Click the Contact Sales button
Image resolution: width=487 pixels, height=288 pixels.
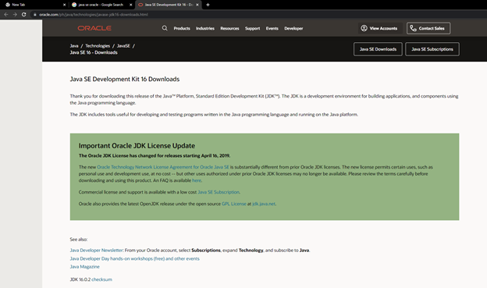428,28
